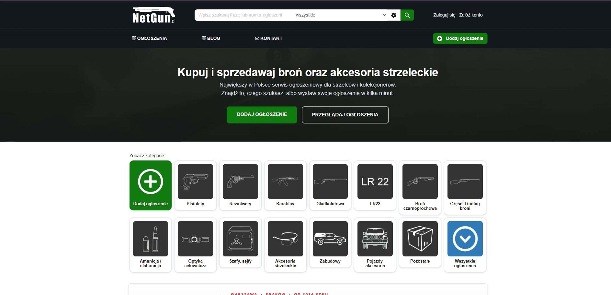
Task: Open the KONTAKT menu item
Action: click(269, 38)
